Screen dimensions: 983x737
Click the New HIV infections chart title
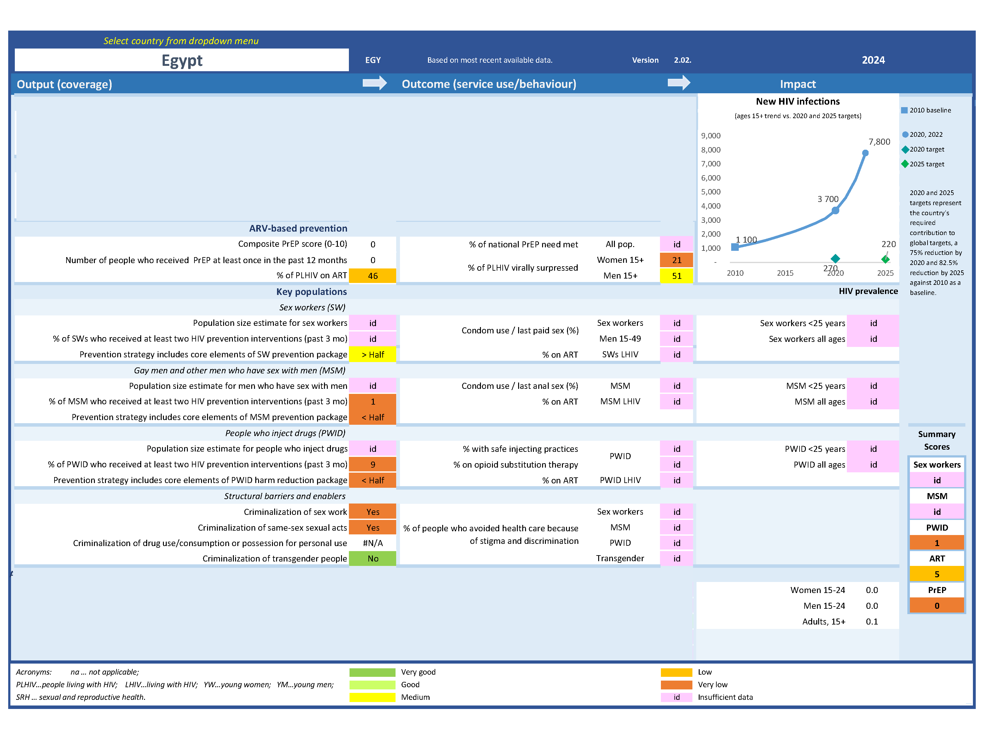[x=798, y=101]
